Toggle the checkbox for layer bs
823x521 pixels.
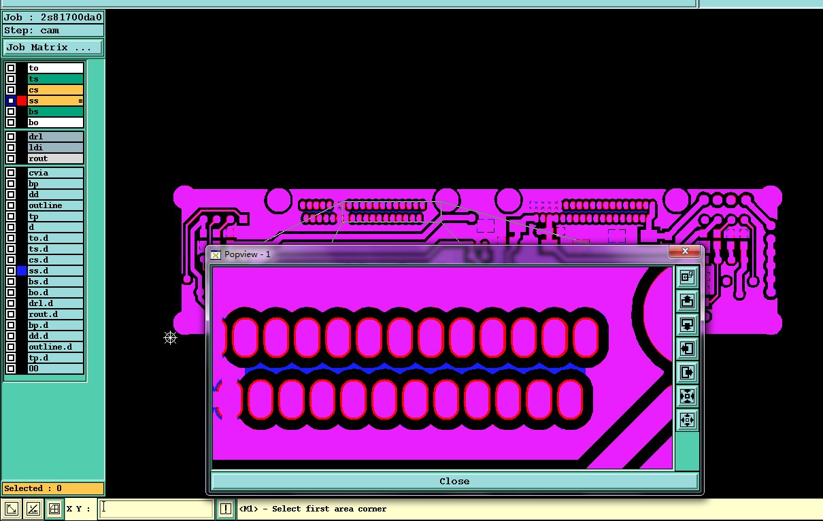11,112
